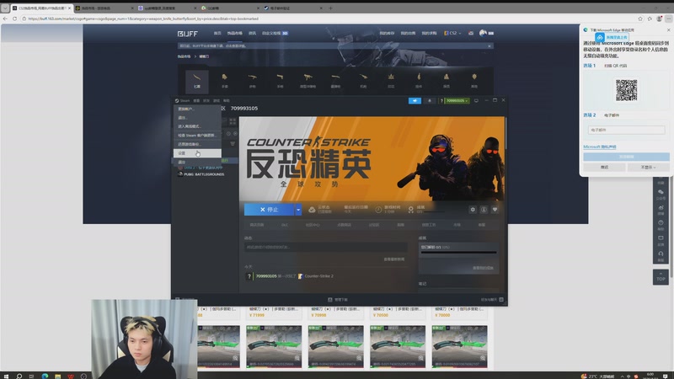
Task: Open Friends & Chat at Steam bottom right
Action: (492, 300)
